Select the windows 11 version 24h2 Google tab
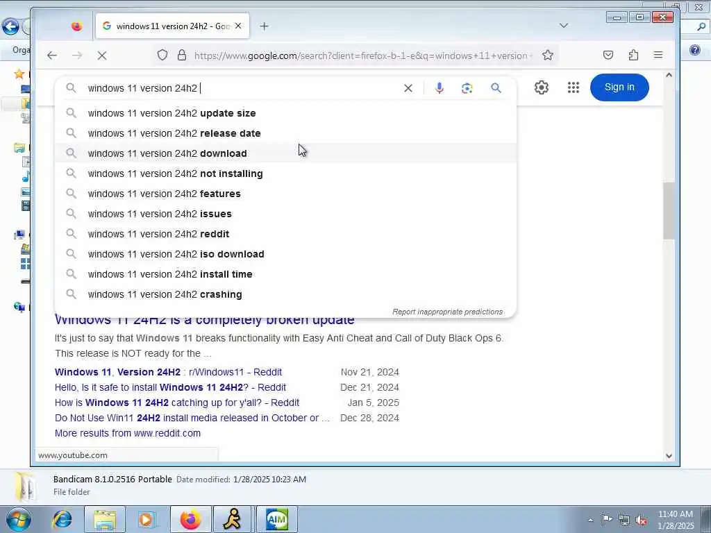Image resolution: width=711 pixels, height=533 pixels. [173, 26]
